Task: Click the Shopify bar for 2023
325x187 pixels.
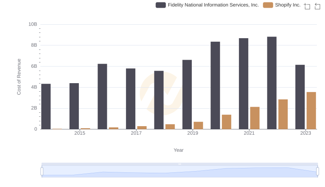Action: point(311,111)
